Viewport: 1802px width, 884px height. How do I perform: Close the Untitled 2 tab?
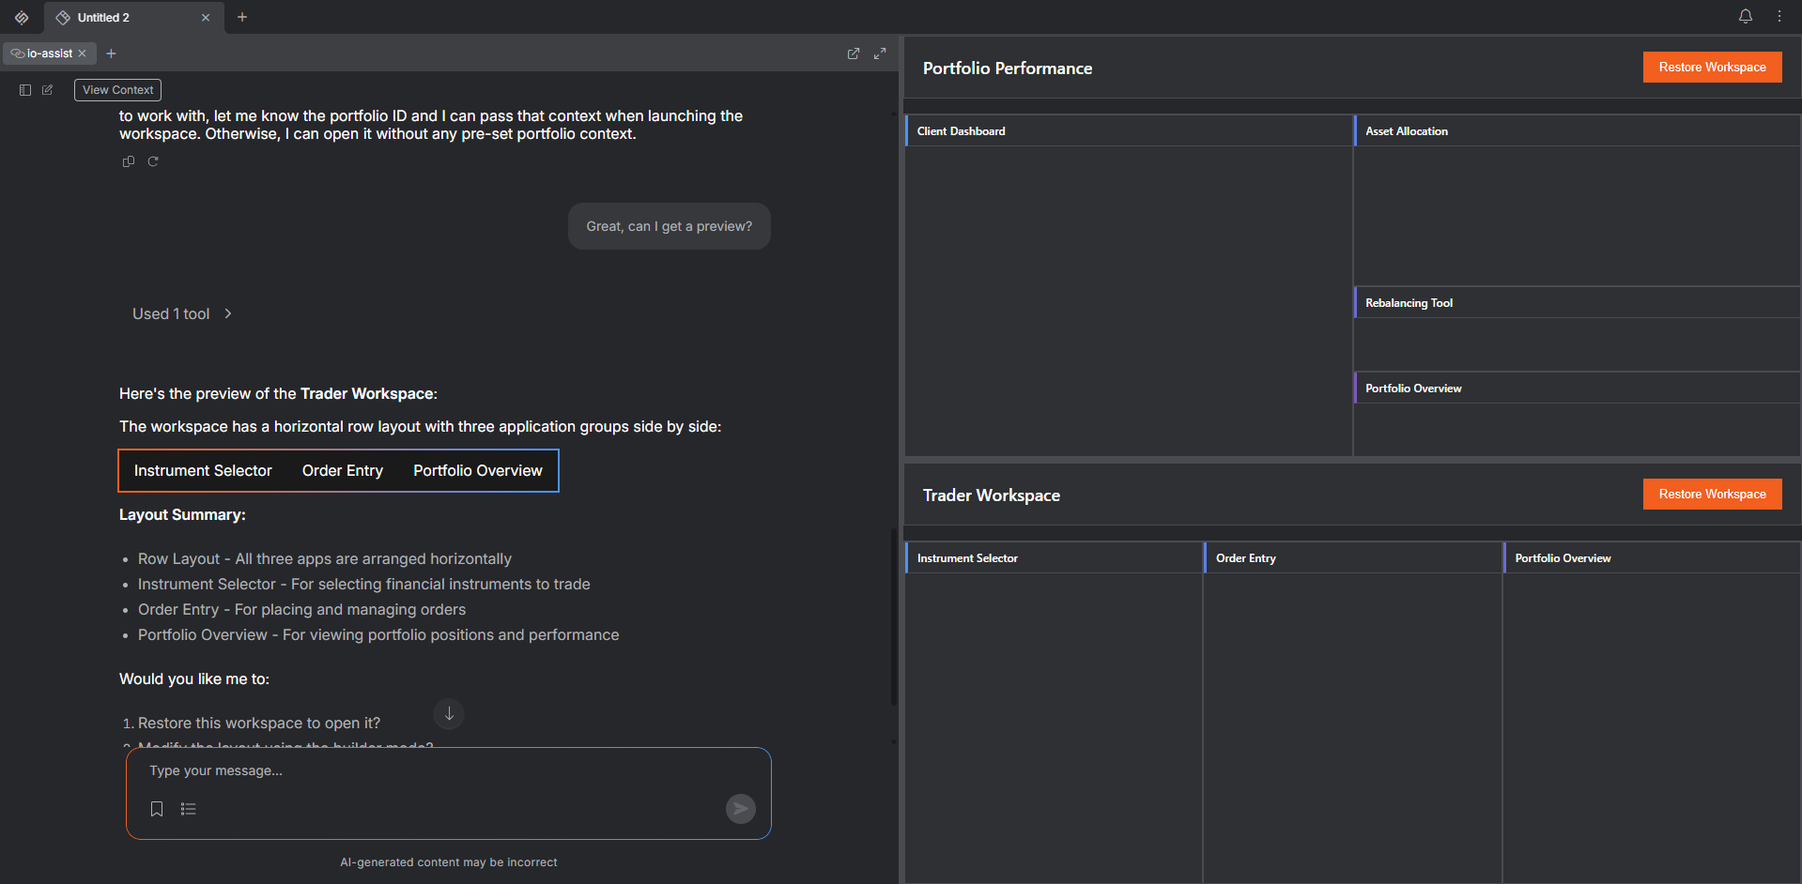[206, 17]
